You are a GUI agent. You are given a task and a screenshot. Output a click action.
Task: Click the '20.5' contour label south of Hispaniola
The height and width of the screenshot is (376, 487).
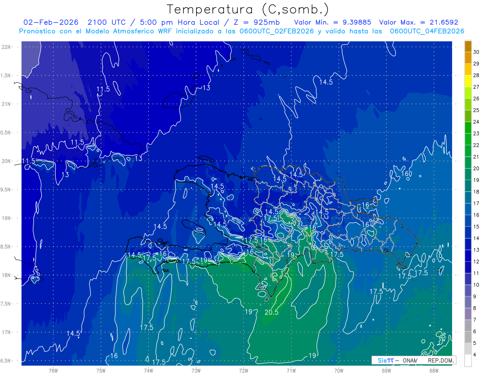tap(272, 312)
